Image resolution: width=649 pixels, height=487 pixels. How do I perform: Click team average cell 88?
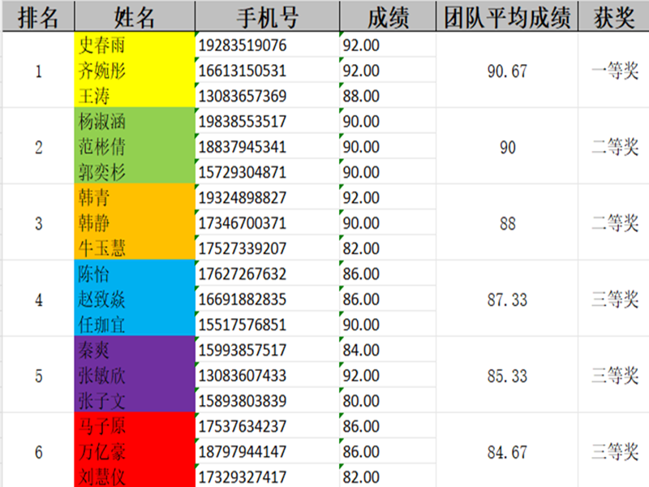(506, 222)
